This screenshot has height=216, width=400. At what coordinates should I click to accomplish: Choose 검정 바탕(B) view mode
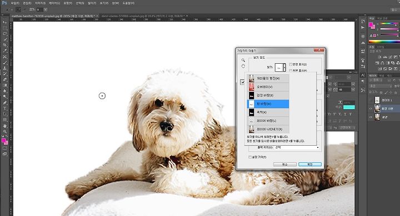(268, 95)
